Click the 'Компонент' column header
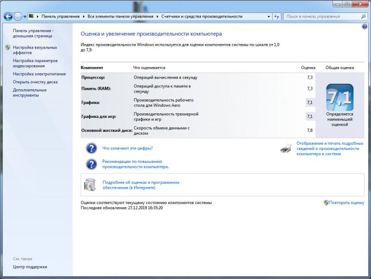371x279 pixels. [x=92, y=68]
